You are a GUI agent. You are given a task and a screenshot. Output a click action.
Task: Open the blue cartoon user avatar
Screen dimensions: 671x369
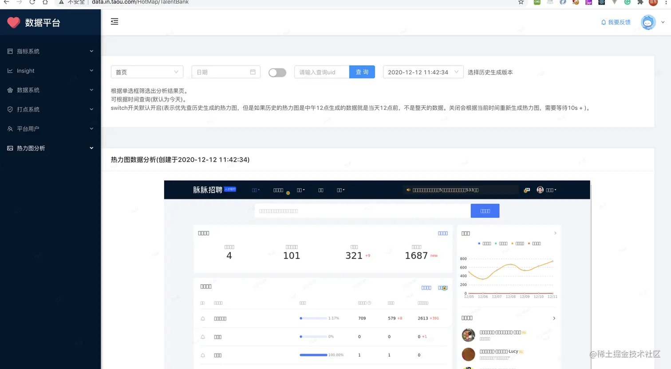click(648, 22)
